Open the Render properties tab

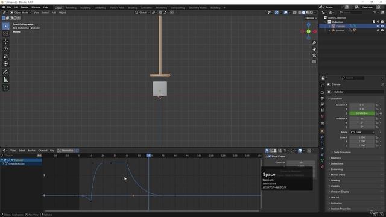(x=322, y=92)
